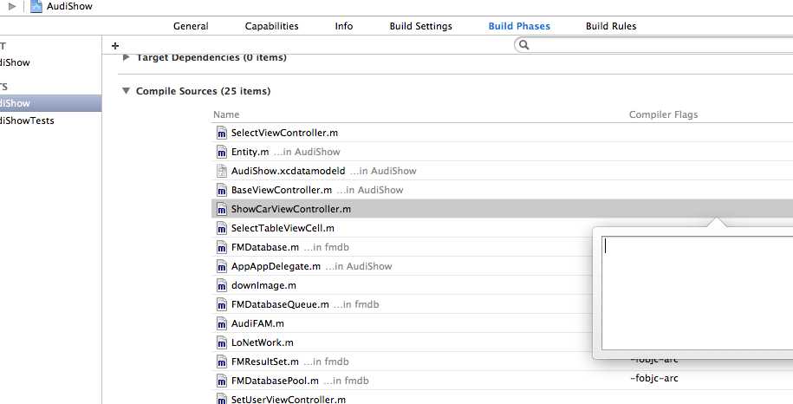Click AudiShow in the breadcrumb bar

[69, 7]
